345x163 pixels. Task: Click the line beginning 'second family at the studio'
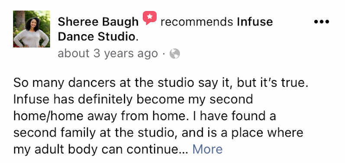tap(158, 133)
